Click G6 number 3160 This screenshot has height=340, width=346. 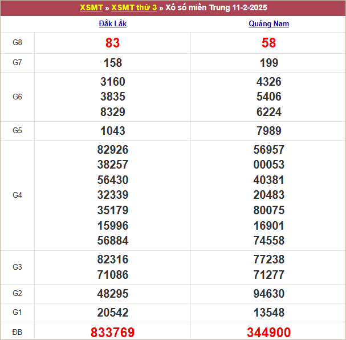coord(113,82)
